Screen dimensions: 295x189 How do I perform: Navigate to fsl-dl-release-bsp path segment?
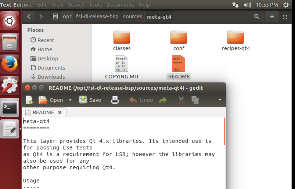pos(97,17)
